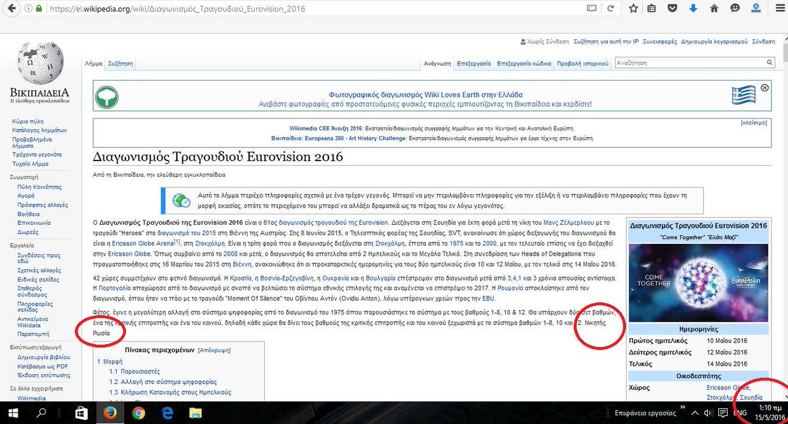Screen dimensions: 788x424
Task: Switch to the Συζήτηση tab
Action: click(121, 63)
